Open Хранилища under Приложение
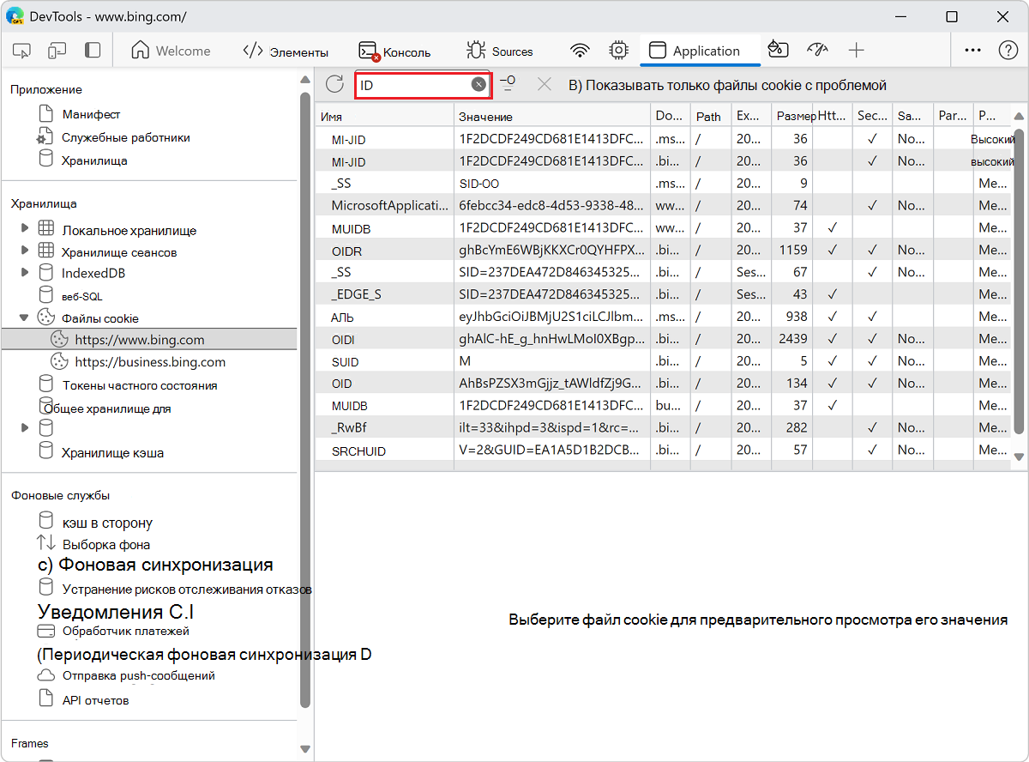 click(x=94, y=160)
